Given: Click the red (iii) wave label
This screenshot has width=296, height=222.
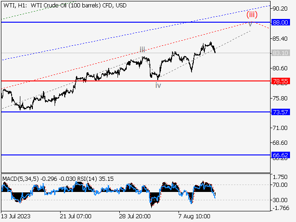Looking at the screenshot, I should (x=252, y=14).
